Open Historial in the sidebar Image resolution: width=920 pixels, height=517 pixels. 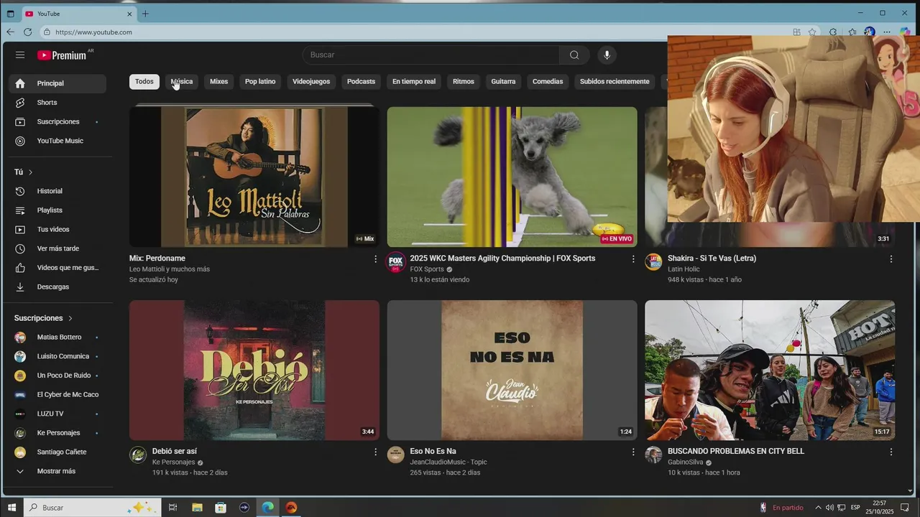point(57,191)
